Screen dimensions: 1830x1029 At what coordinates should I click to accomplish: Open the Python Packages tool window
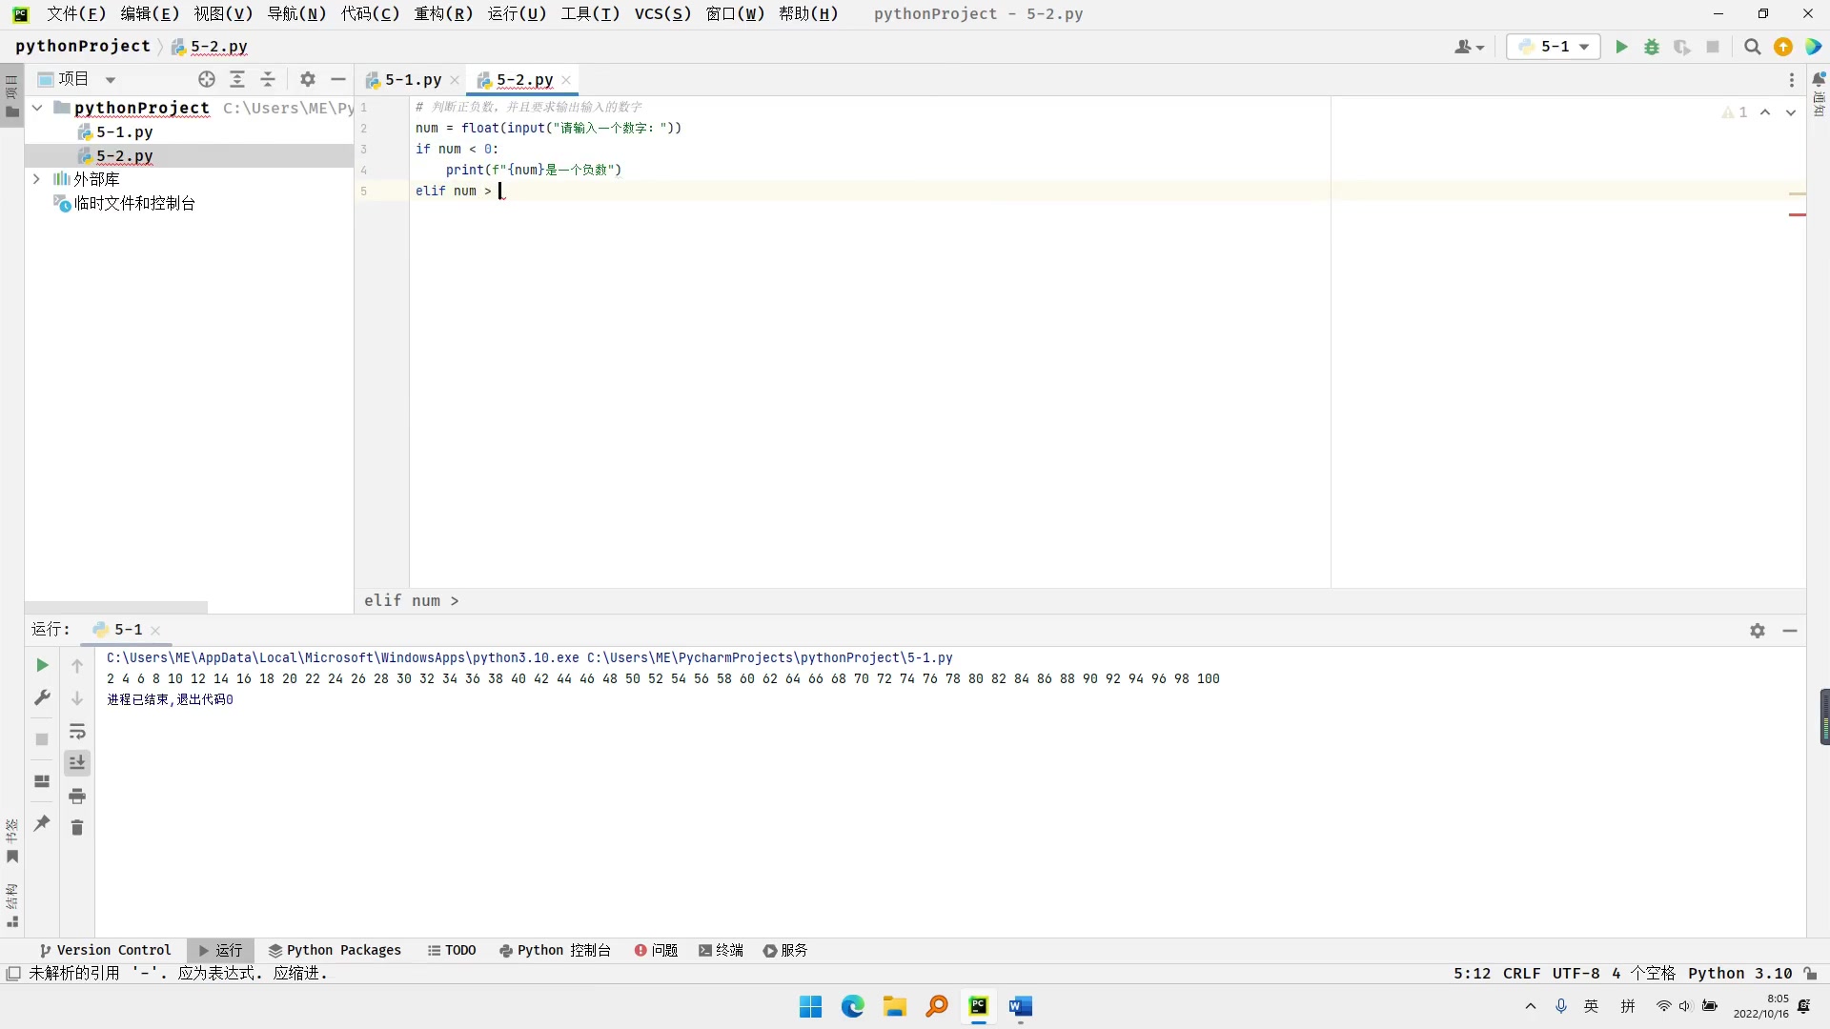pos(335,950)
